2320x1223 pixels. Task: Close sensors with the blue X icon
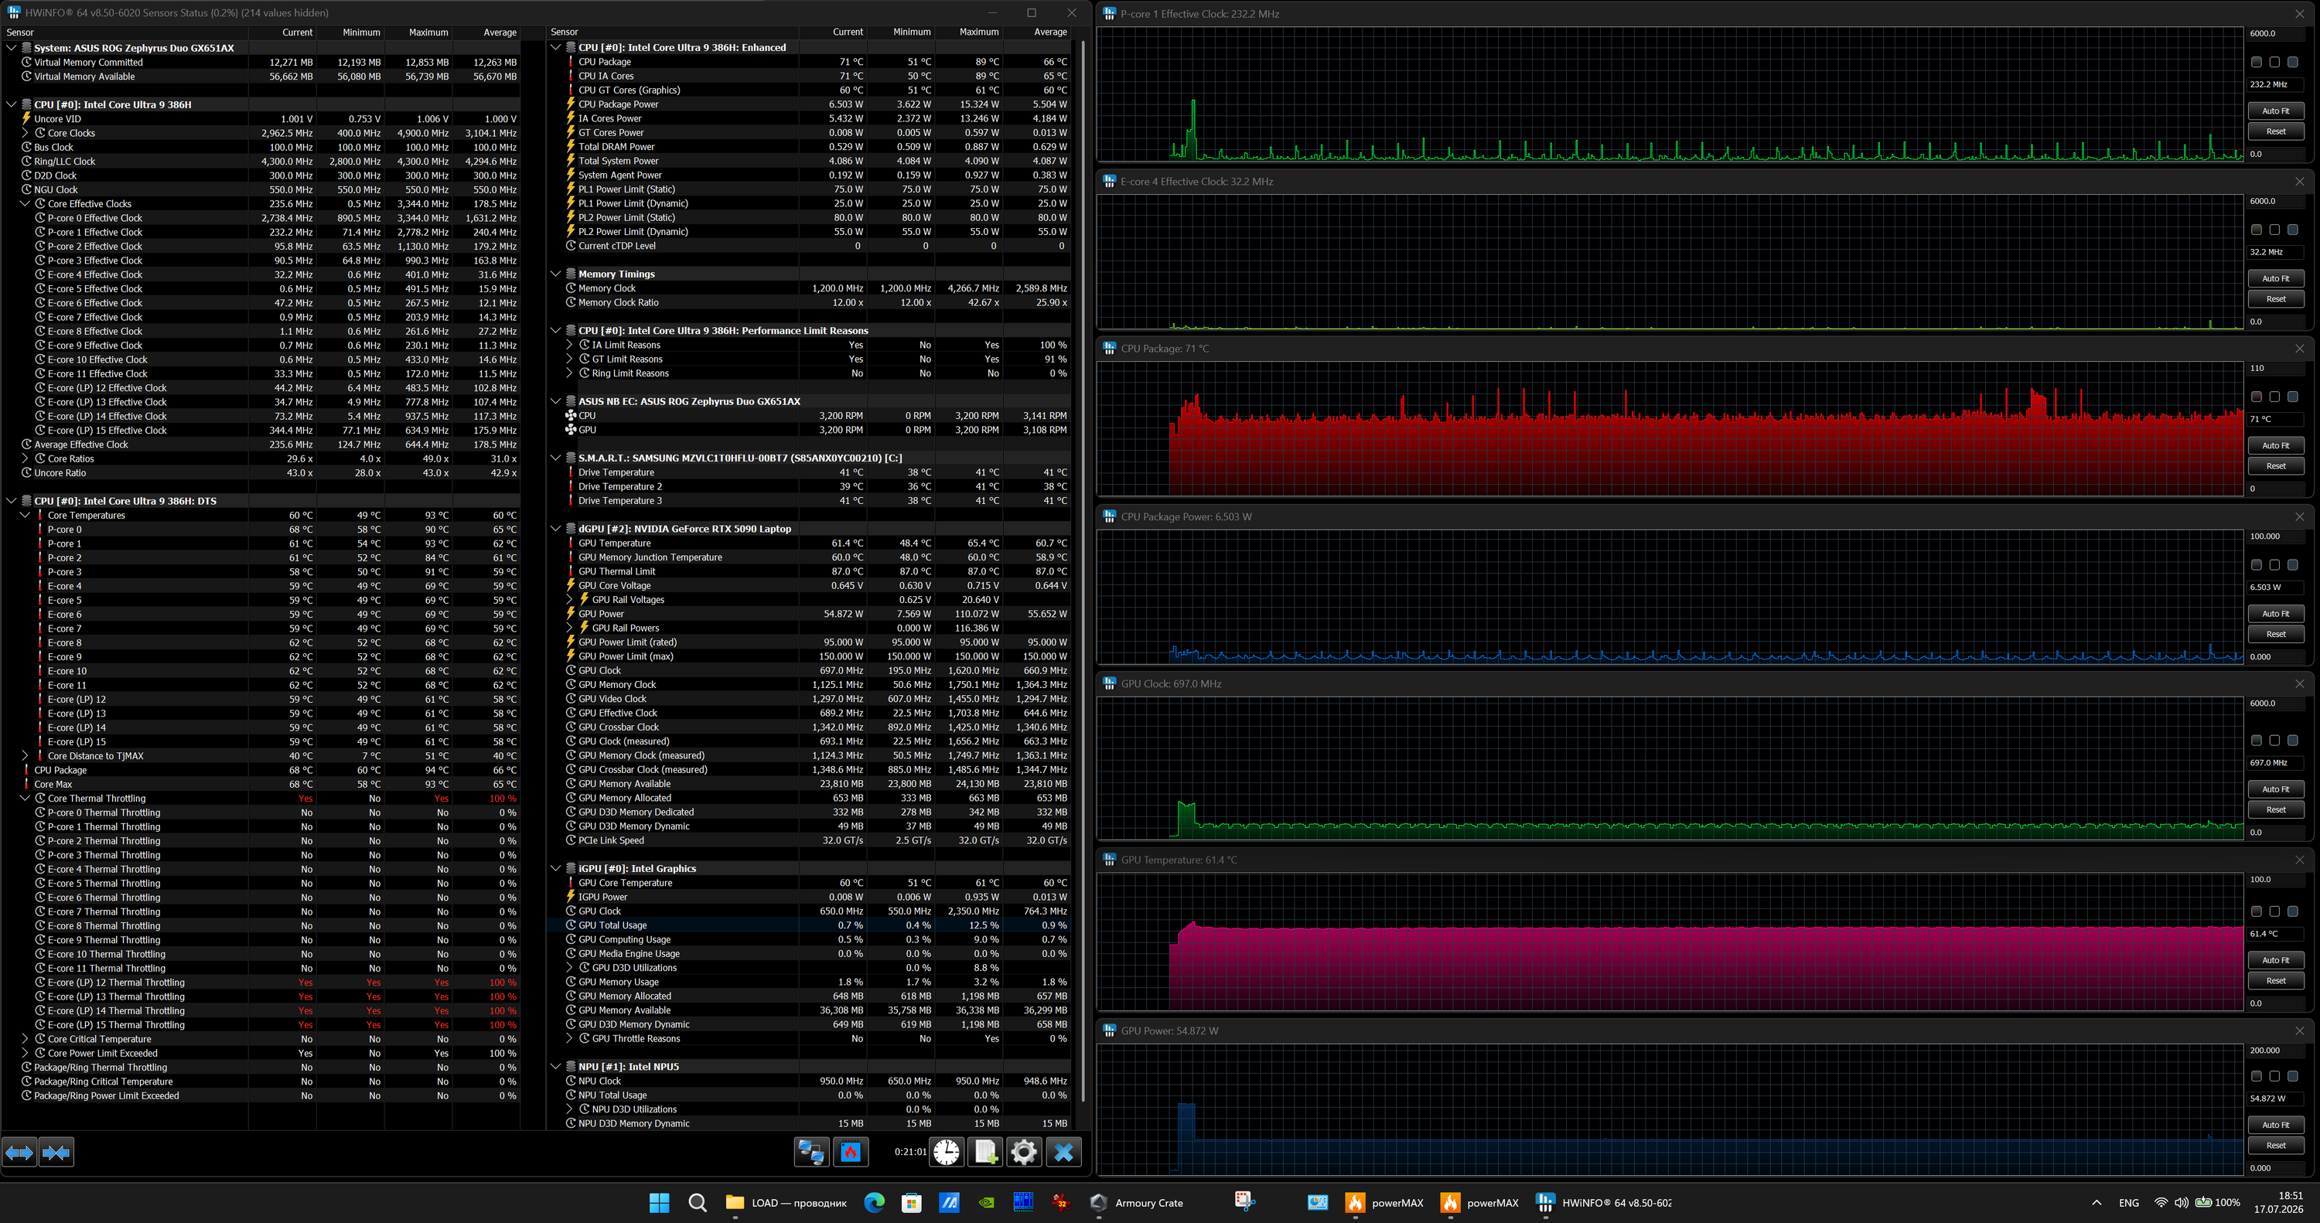pos(1063,1152)
